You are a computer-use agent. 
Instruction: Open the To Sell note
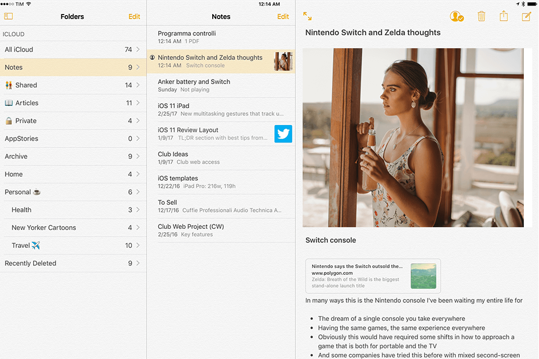click(x=221, y=206)
